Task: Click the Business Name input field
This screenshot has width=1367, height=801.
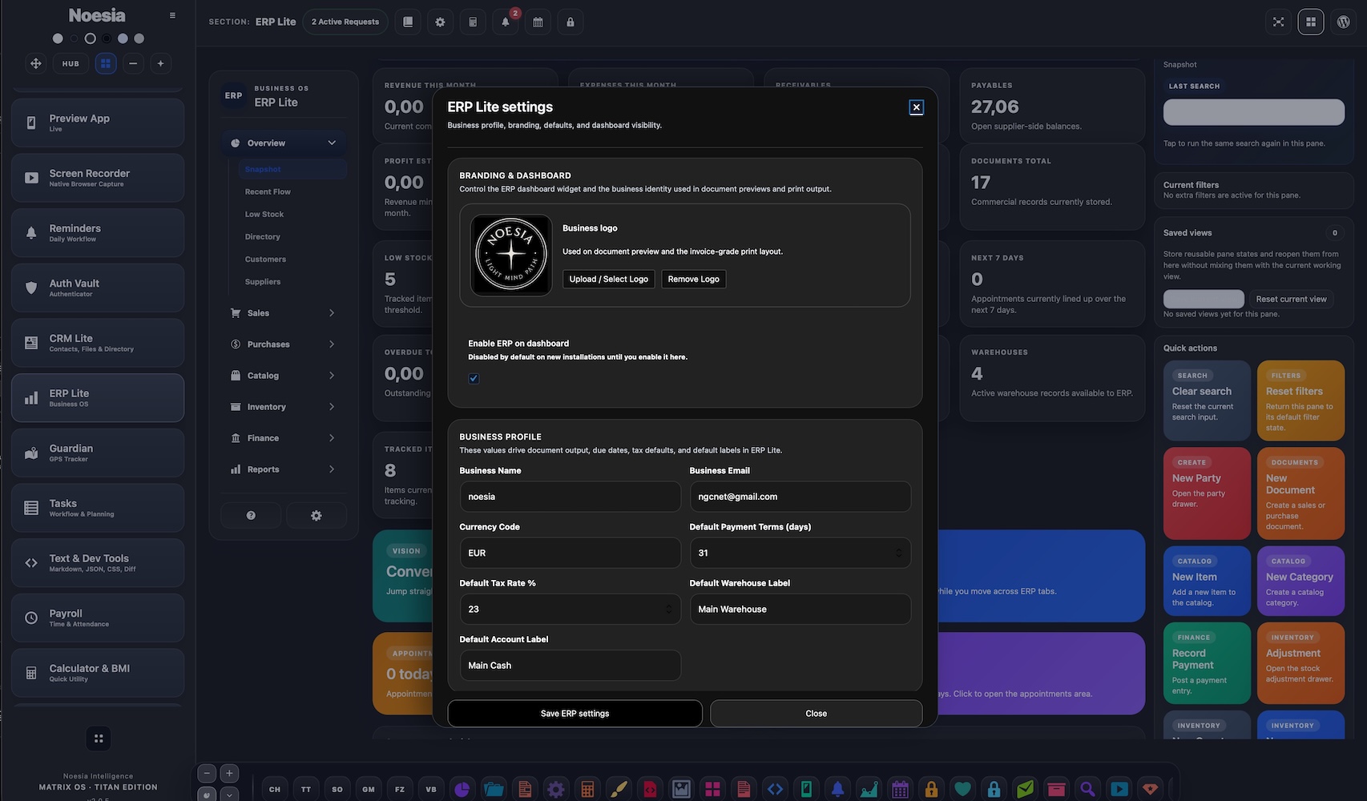Action: tap(570, 497)
